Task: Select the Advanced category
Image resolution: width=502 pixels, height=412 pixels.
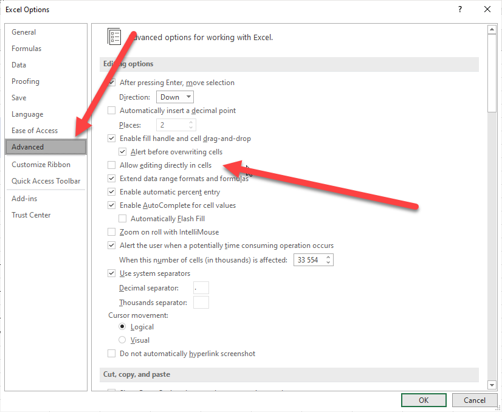Action: click(46, 147)
